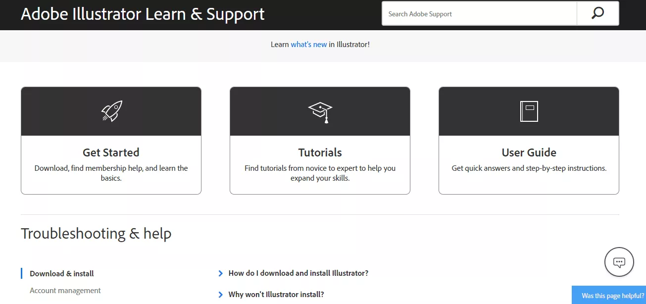Select the Download & install tab

tap(62, 273)
